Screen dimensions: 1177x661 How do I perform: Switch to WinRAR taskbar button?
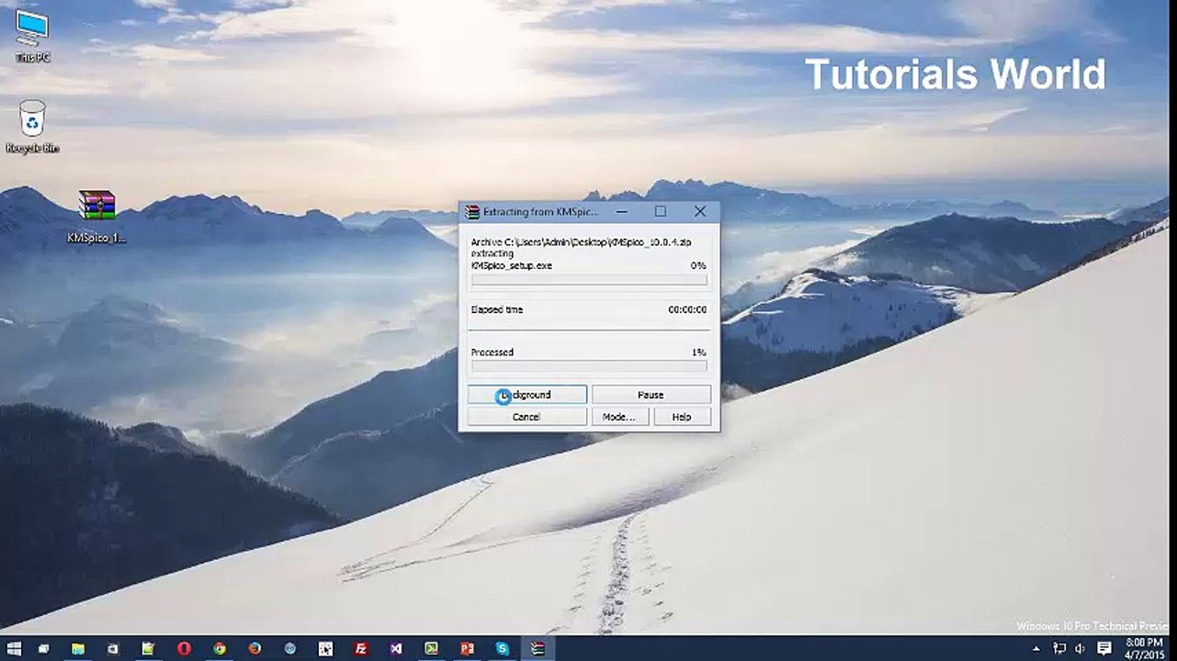pyautogui.click(x=538, y=648)
